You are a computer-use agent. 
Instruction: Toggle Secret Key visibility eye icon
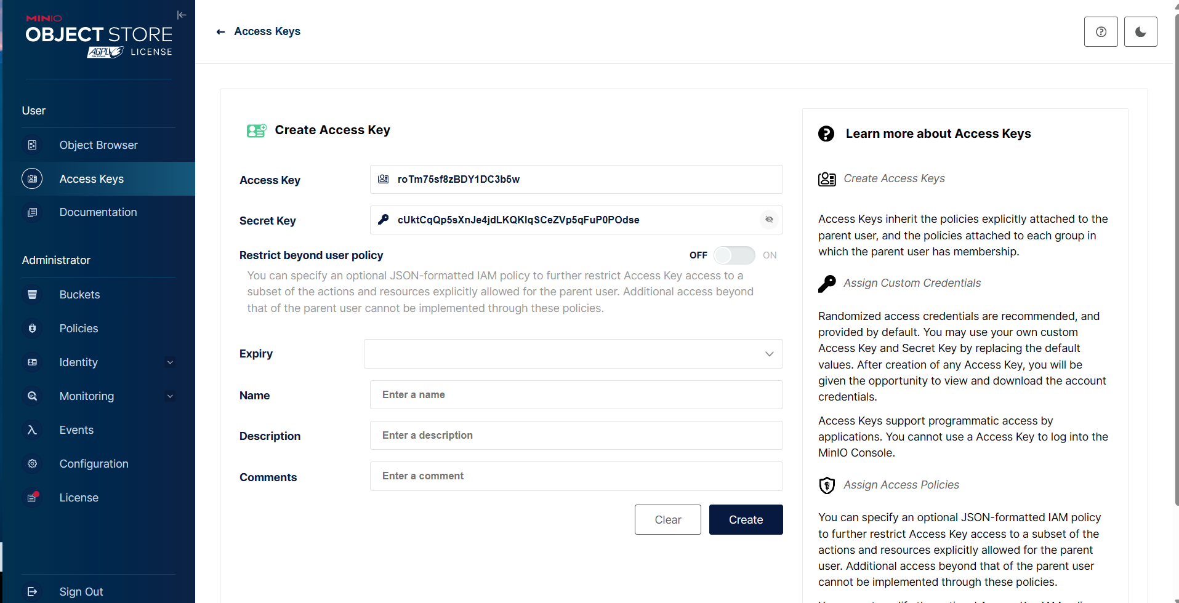coord(769,220)
